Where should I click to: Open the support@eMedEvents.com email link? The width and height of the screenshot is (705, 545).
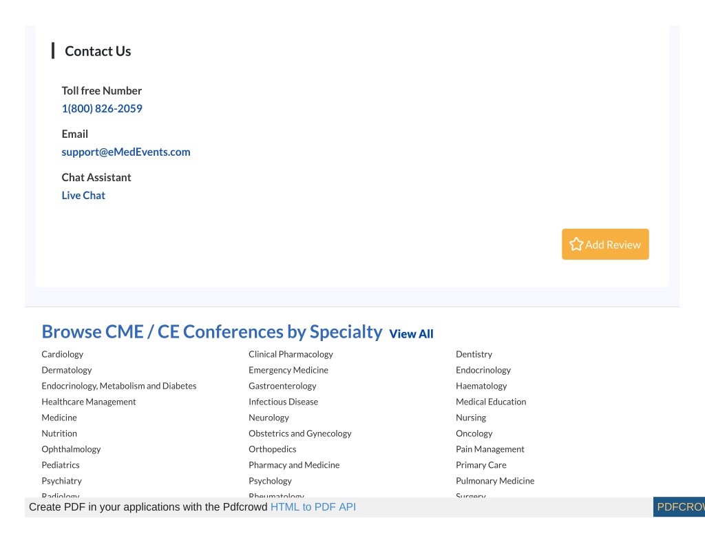coord(126,152)
